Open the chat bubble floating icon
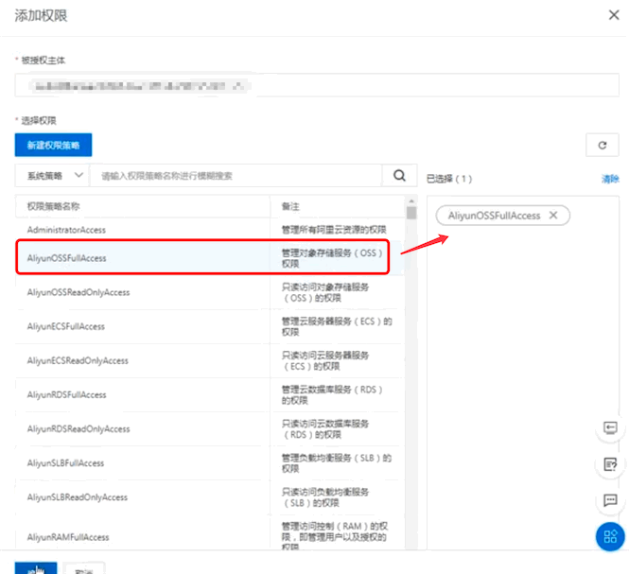Image resolution: width=629 pixels, height=574 pixels. [x=610, y=500]
